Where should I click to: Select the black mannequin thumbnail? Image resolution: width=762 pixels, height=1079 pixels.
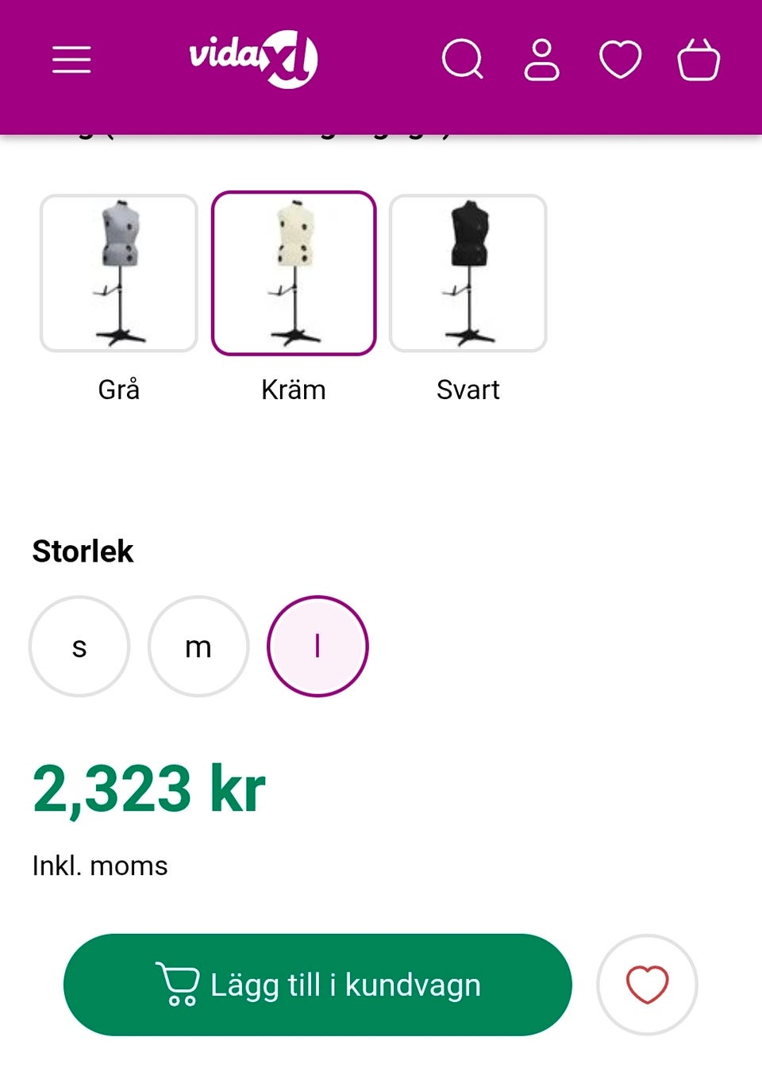[x=468, y=273]
